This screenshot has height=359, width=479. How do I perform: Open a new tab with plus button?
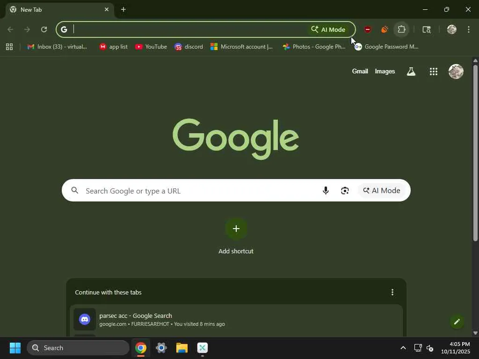[123, 9]
